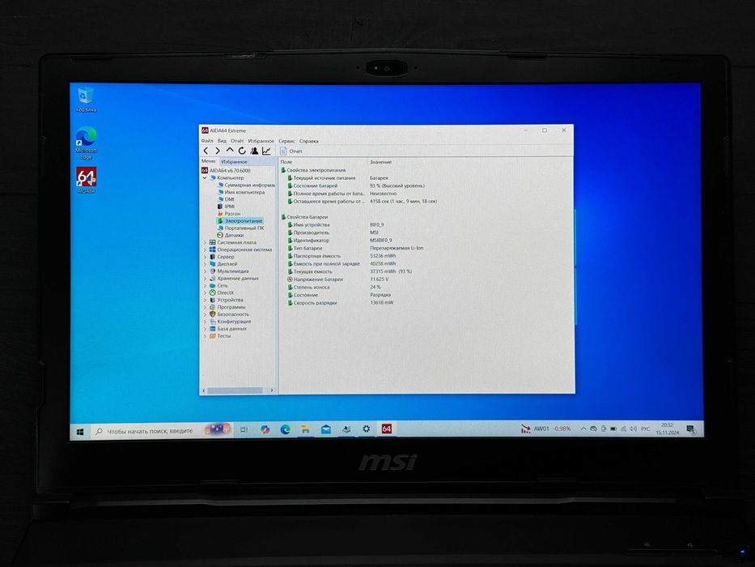Open the Справка menu
Viewport: 755px width, 567px height.
[x=309, y=141]
